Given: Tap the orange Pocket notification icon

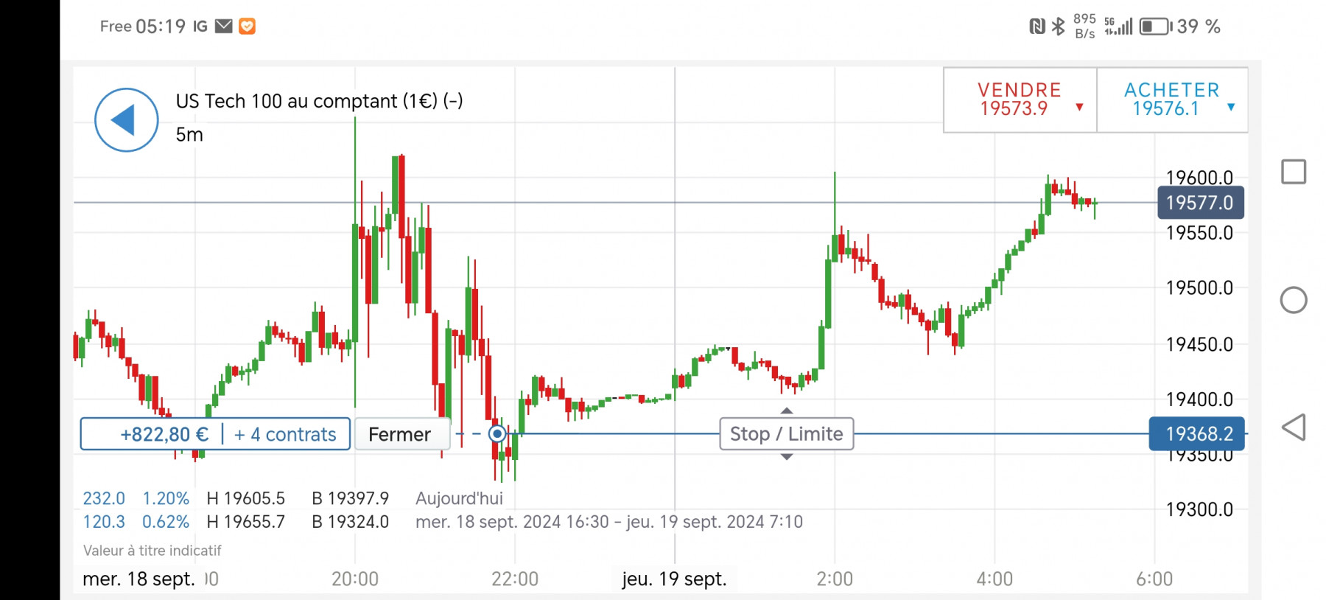Looking at the screenshot, I should coord(248,27).
